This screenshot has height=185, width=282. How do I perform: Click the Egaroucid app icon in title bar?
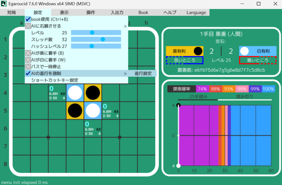4,4
